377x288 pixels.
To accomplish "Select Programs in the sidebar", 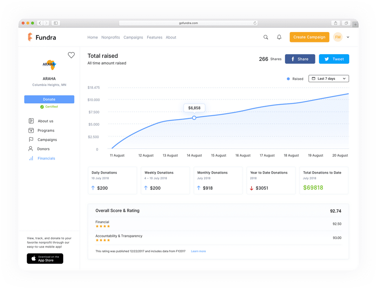I will (x=42, y=130).
